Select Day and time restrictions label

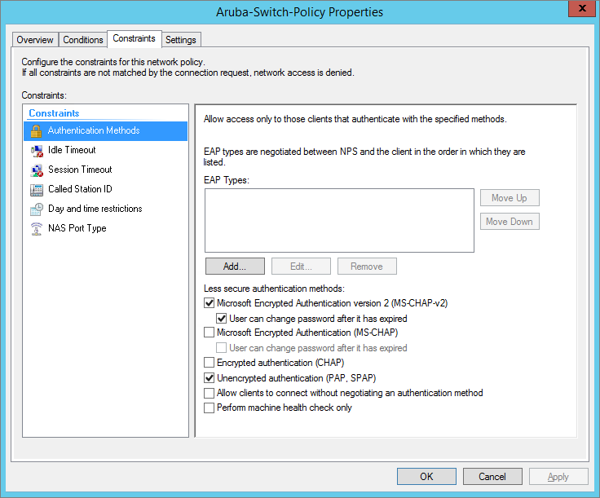click(x=95, y=209)
